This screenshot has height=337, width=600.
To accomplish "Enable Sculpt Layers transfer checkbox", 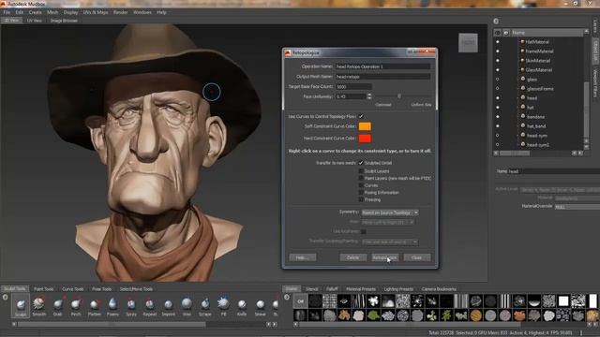I will pos(361,170).
